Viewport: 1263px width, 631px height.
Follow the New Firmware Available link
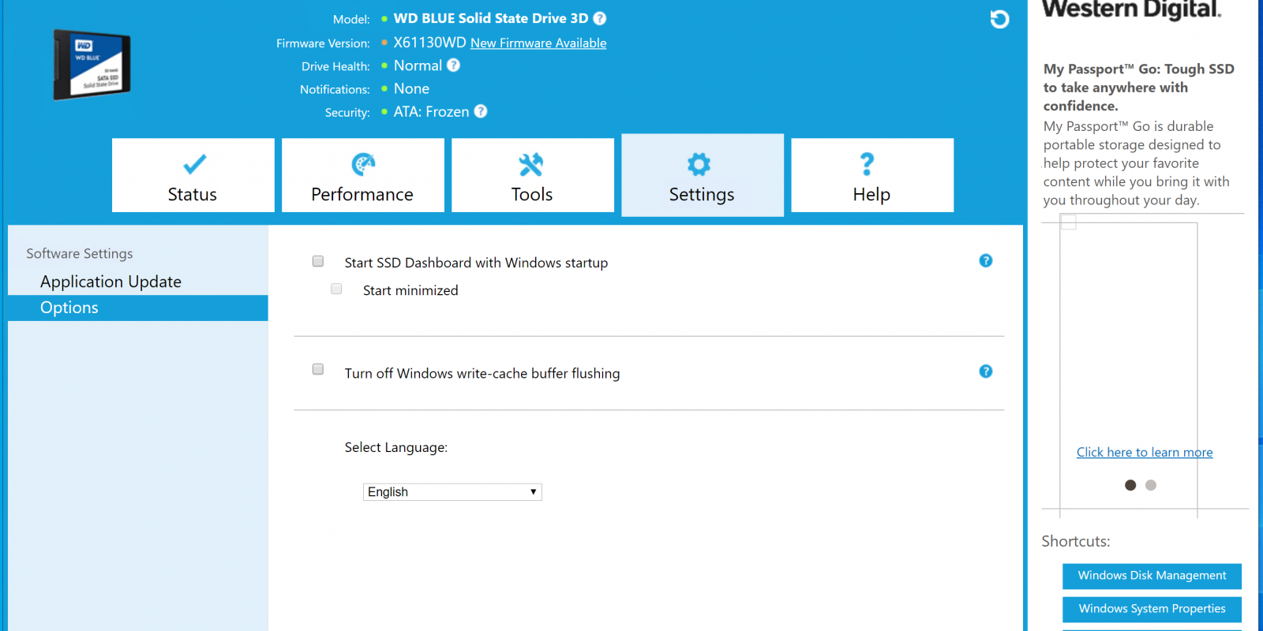click(x=538, y=43)
